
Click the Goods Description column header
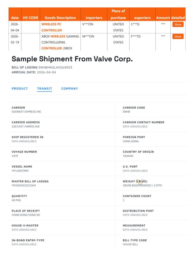coord(60,18)
